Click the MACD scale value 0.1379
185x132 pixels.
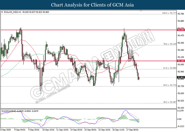pyautogui.click(x=181, y=111)
